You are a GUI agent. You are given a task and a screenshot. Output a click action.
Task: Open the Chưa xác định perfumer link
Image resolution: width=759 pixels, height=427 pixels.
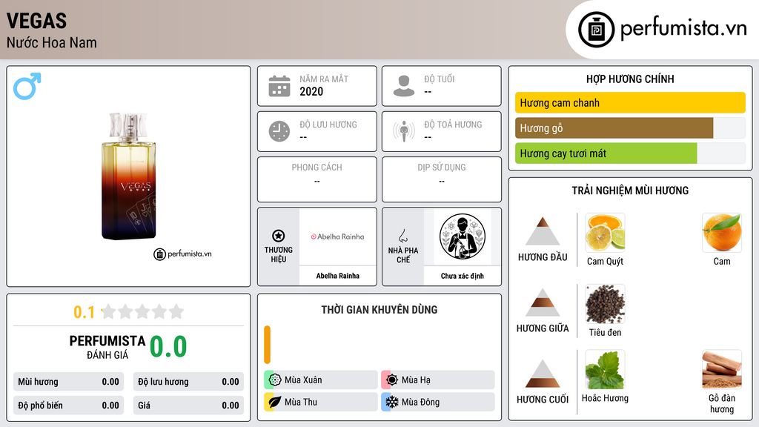point(463,276)
